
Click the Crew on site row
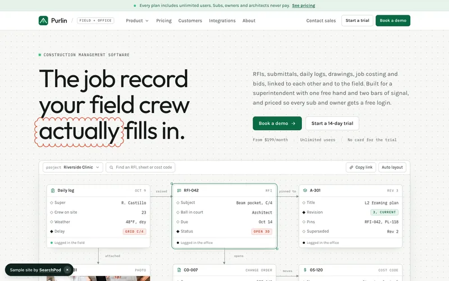(98, 212)
